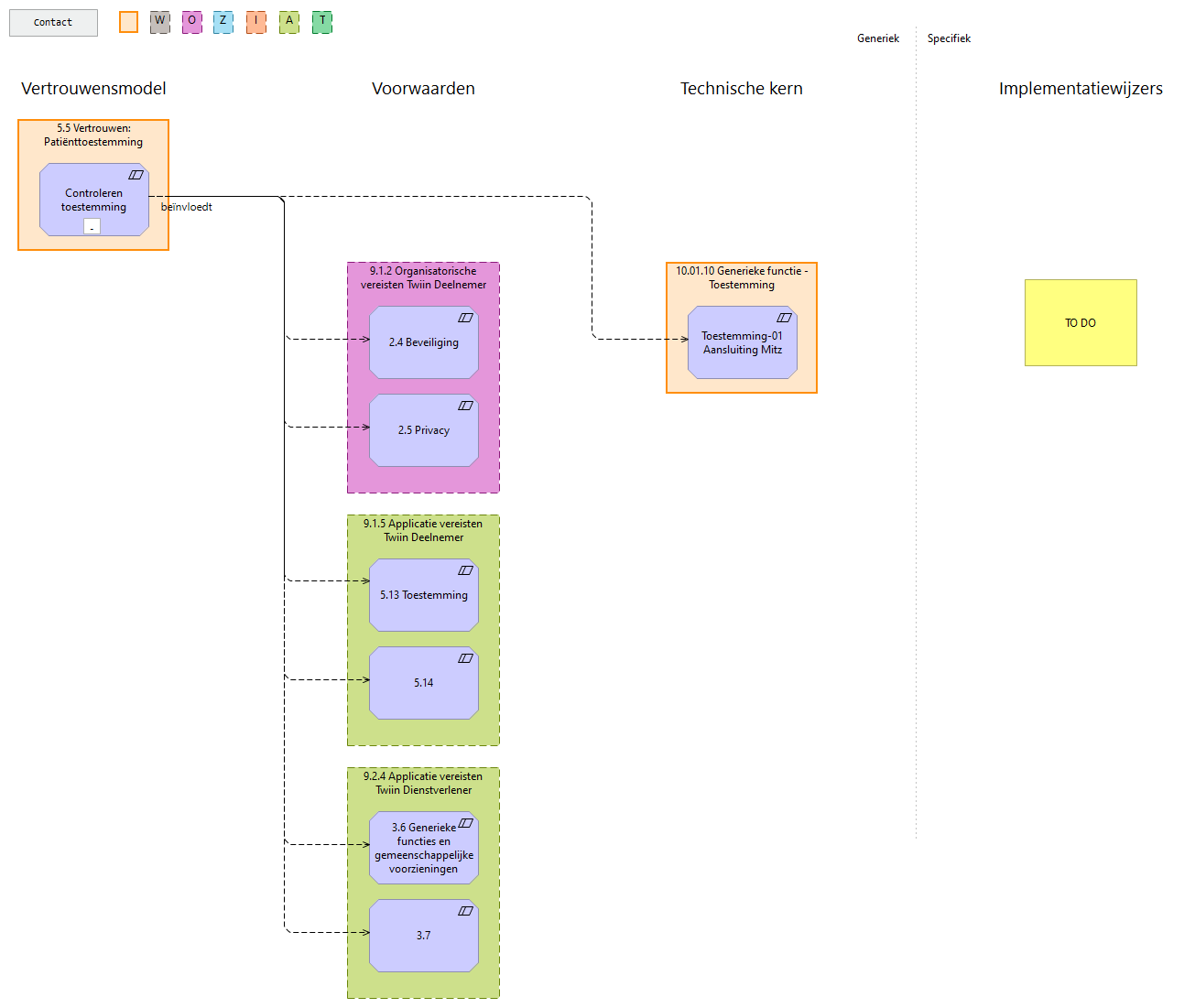Select the pink O legend box
Image resolution: width=1184 pixels, height=1008 pixels.
192,22
